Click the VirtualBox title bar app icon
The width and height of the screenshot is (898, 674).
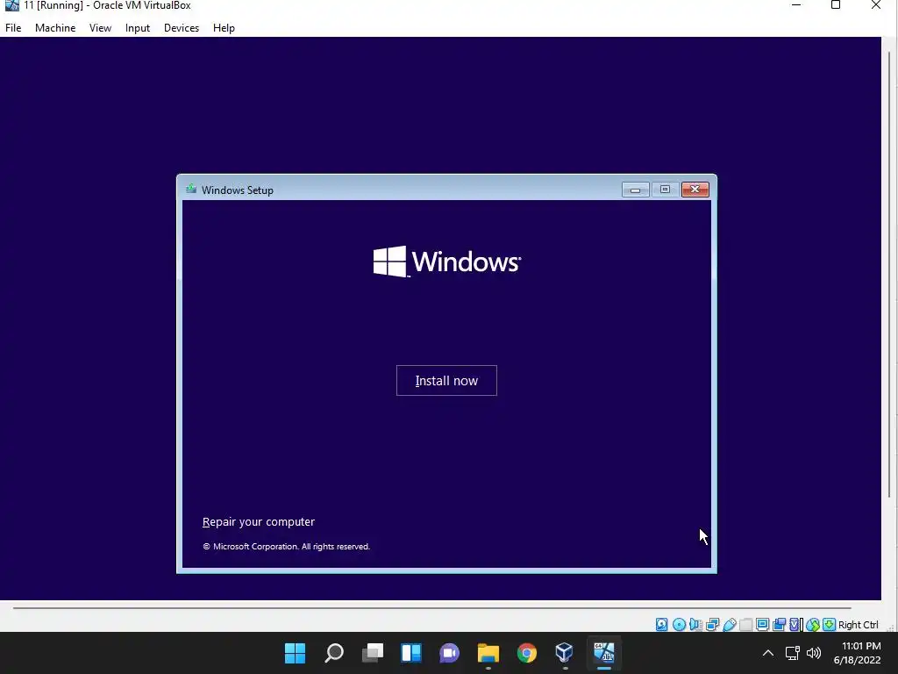[11, 5]
